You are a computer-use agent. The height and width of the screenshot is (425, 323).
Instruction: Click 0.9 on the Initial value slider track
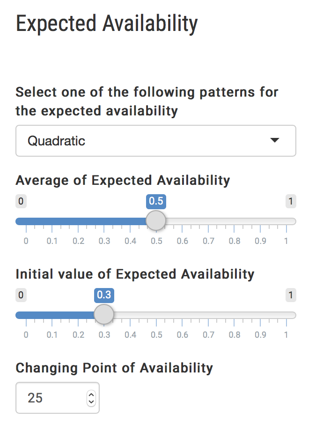pyautogui.click(x=260, y=315)
